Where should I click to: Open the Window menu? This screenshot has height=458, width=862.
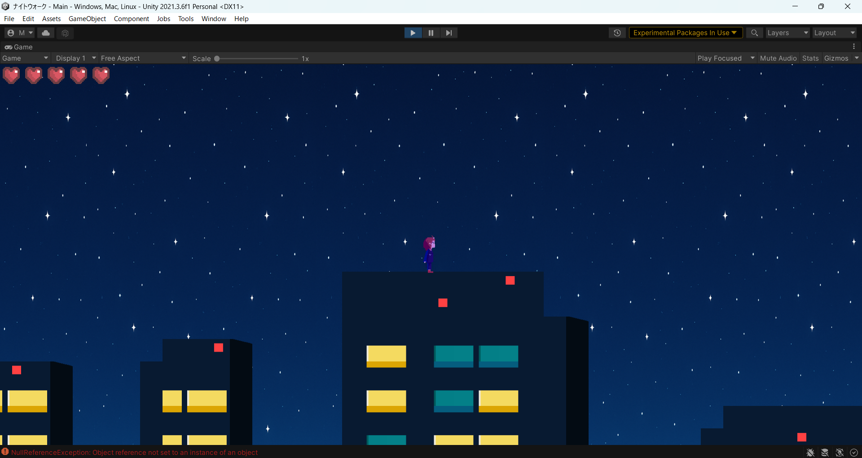pyautogui.click(x=214, y=19)
